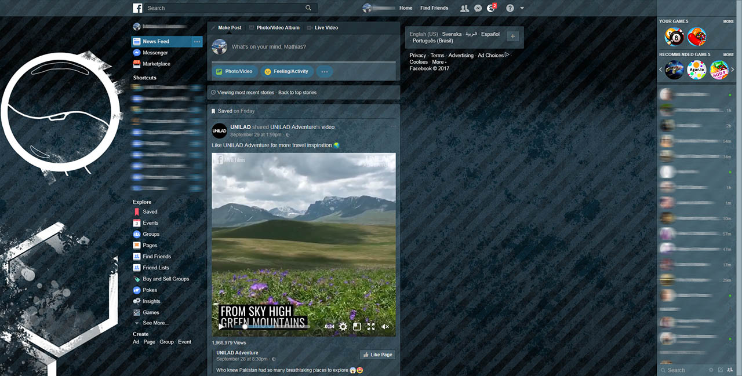This screenshot has width=742, height=376.
Task: Select Español language link
Action: tap(490, 34)
